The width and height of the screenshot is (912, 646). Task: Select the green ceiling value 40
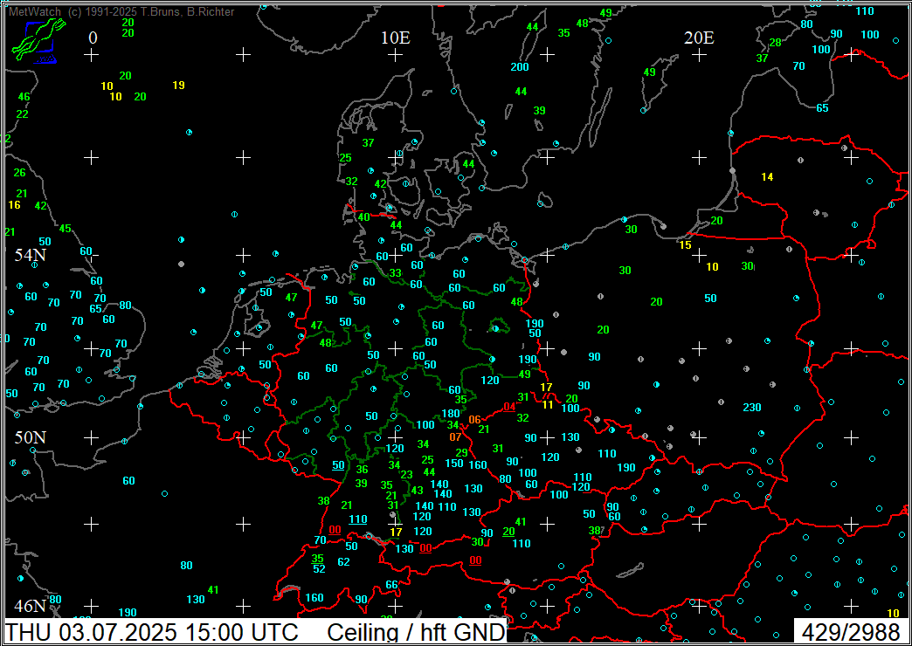tap(364, 216)
